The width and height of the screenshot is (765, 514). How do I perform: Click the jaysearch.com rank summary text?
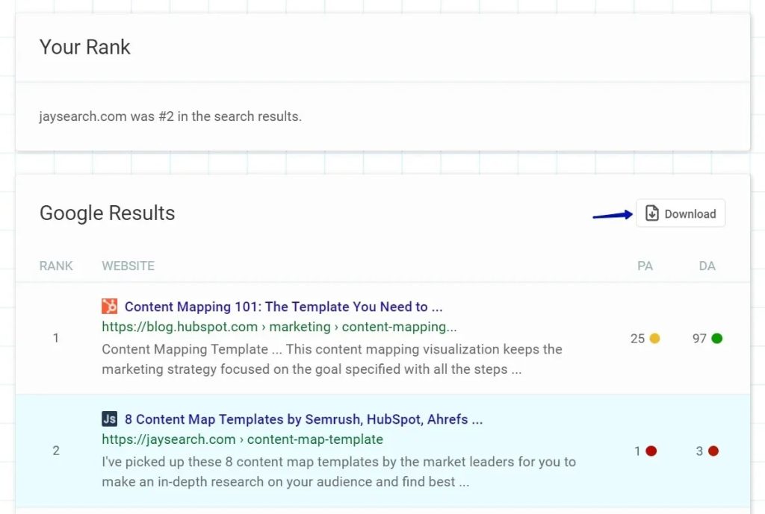pyautogui.click(x=170, y=116)
